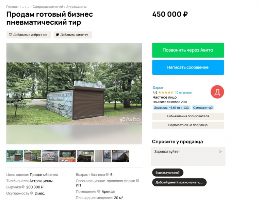
Task: Open help icon next to Возраст бизнеса
Action: tap(107, 174)
